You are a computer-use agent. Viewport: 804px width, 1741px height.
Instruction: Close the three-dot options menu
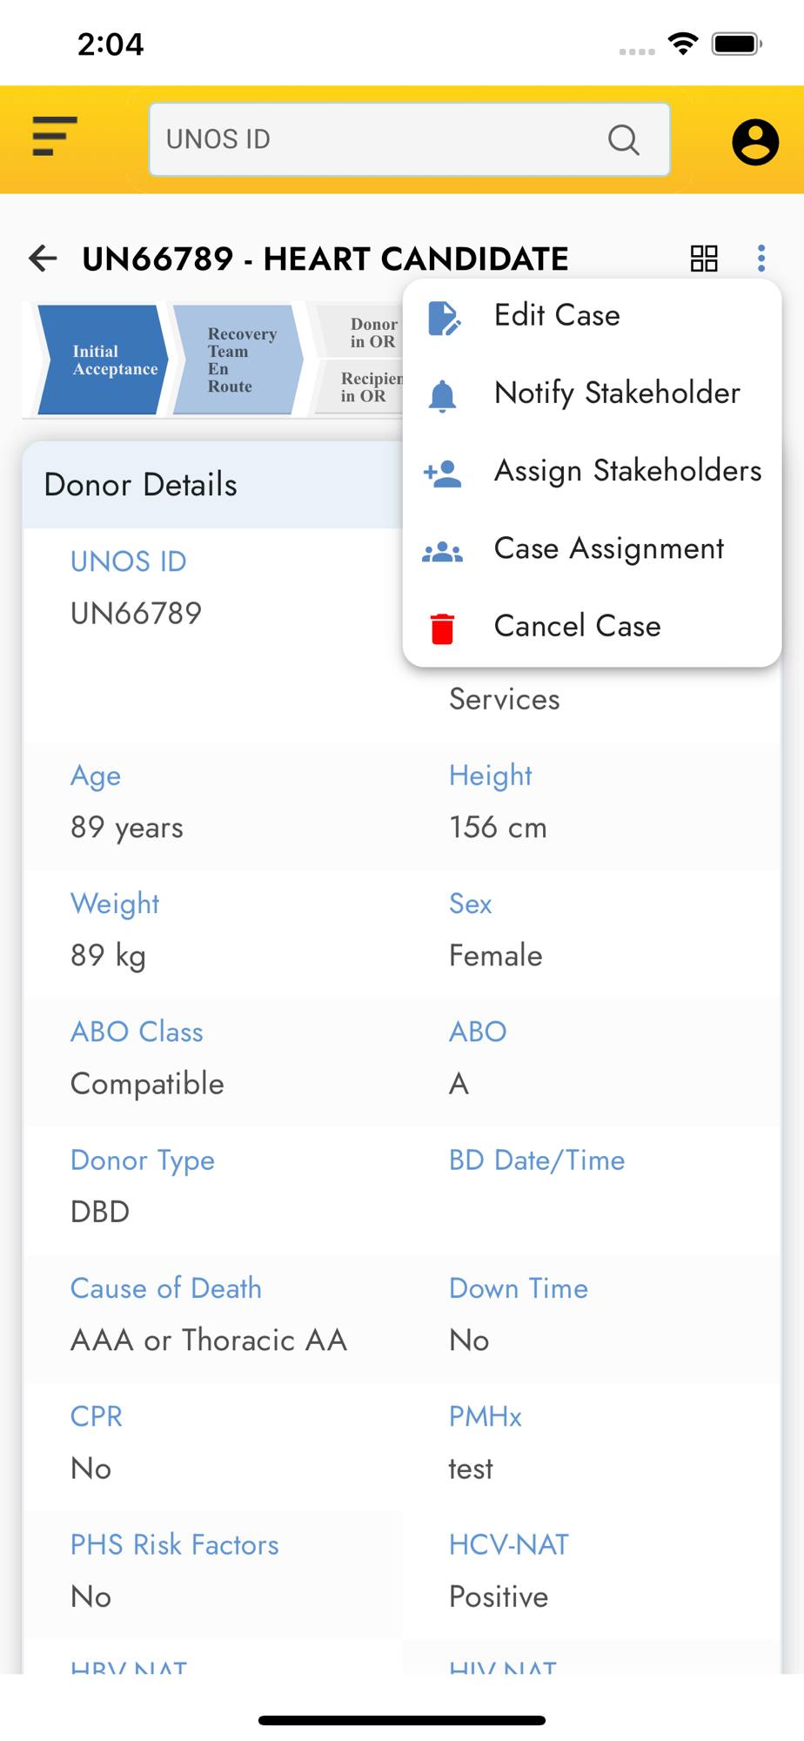tap(761, 258)
